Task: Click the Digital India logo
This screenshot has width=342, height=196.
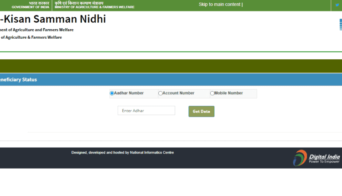Action: click(316, 158)
